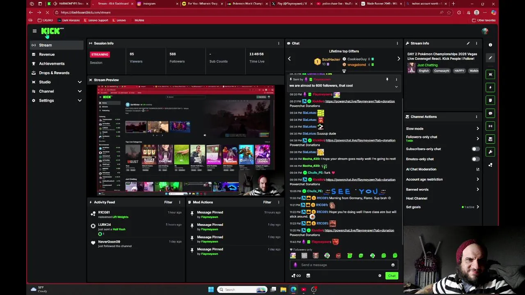Open Windows Start button in taskbar

click(x=211, y=290)
